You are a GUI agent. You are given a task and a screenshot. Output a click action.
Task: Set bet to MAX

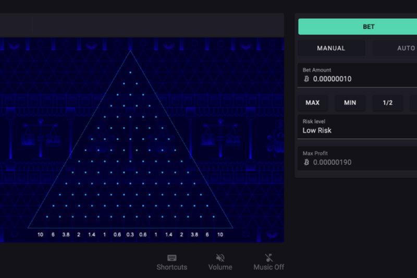click(x=312, y=102)
